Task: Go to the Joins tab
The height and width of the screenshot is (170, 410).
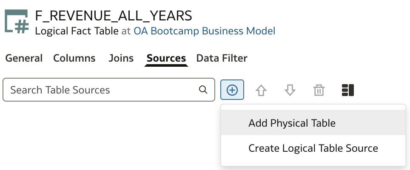Action: click(x=121, y=58)
